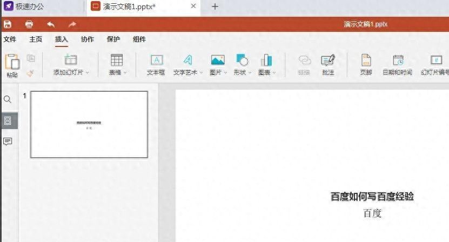Open the comments panel in left sidebar
The image size is (449, 242).
pos(8,142)
